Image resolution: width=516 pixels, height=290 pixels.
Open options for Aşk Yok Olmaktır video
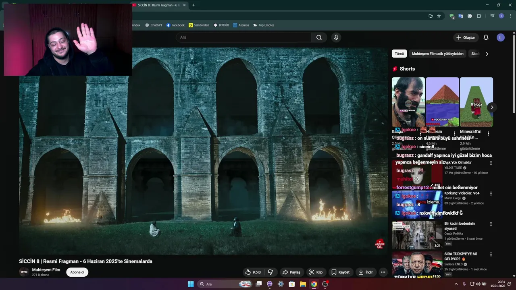click(491, 163)
